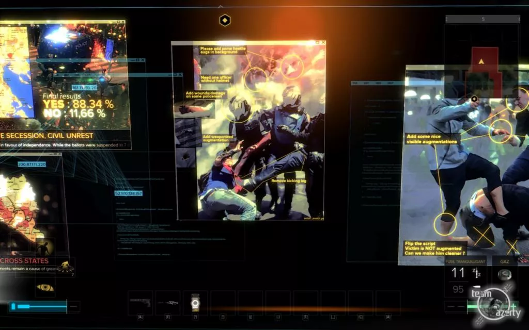The height and width of the screenshot is (330, 529).
Task: Click the blue energy bar at bottom left
Action: (x=38, y=306)
